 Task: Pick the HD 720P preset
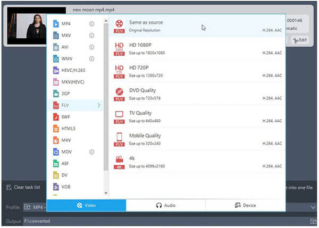pos(197,71)
